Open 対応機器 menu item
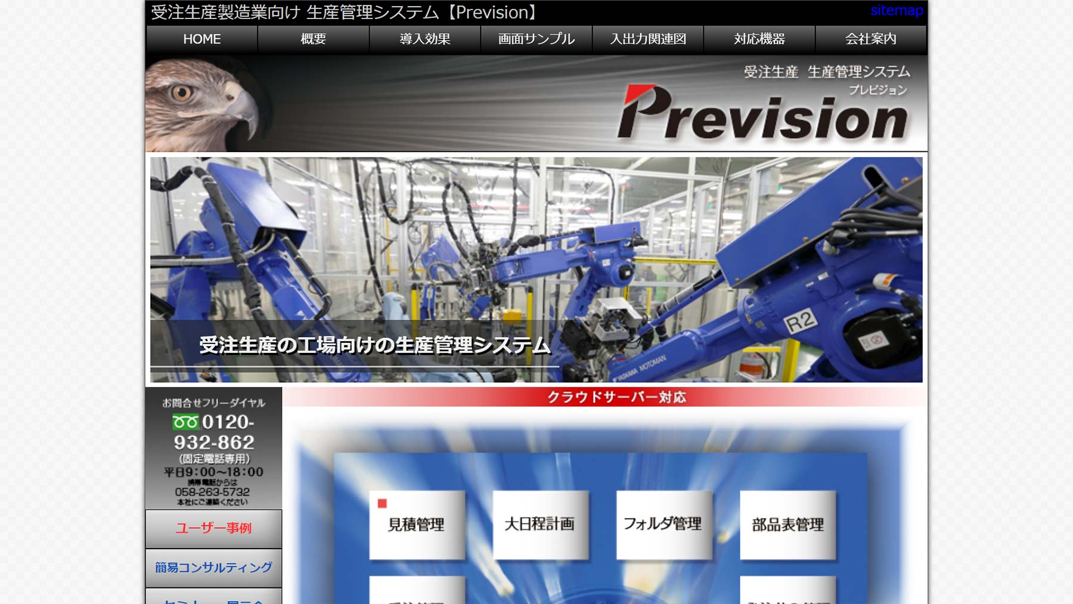This screenshot has width=1073, height=604. tap(759, 39)
